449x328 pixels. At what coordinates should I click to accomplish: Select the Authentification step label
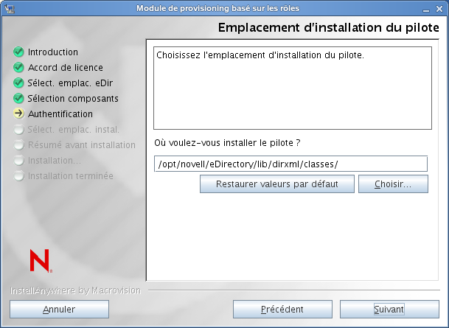coord(60,114)
